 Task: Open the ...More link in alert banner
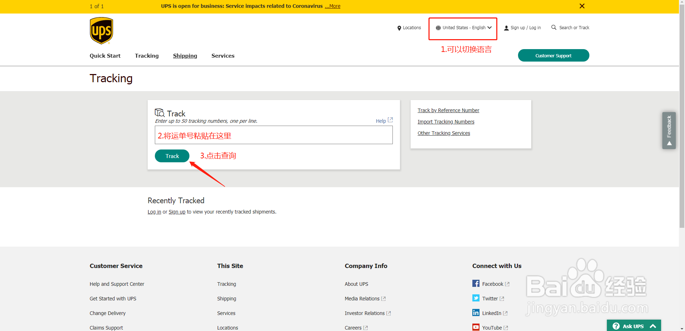coord(333,6)
